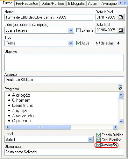
Task: Click the Programa horizontal scroll left arrow
Action: tap(8, 127)
